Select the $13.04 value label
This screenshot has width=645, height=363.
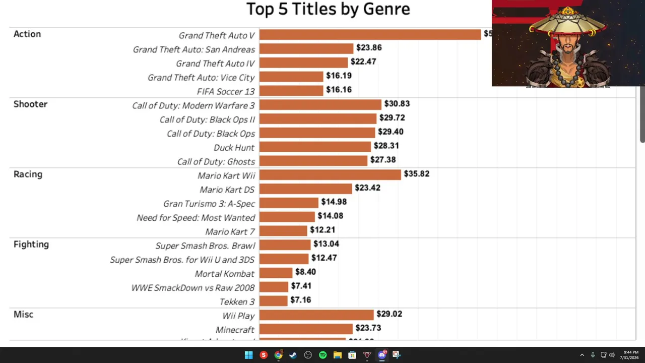(326, 244)
